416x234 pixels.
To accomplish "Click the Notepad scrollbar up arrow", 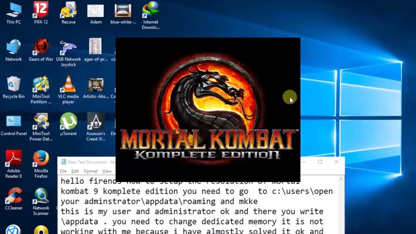I will click(x=341, y=179).
